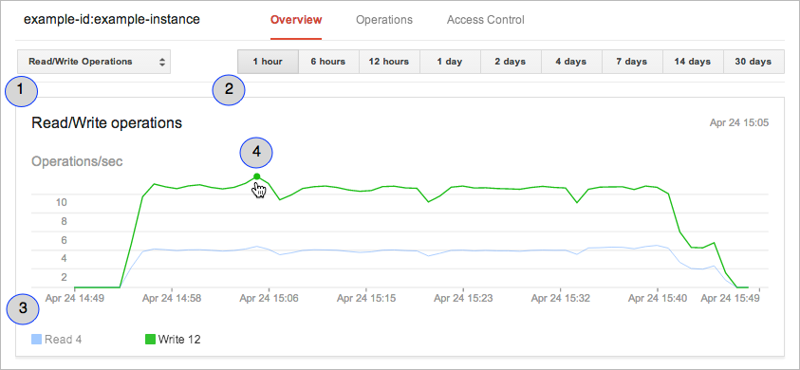Click the blue Read legend swatch
The image size is (800, 370).
36,340
